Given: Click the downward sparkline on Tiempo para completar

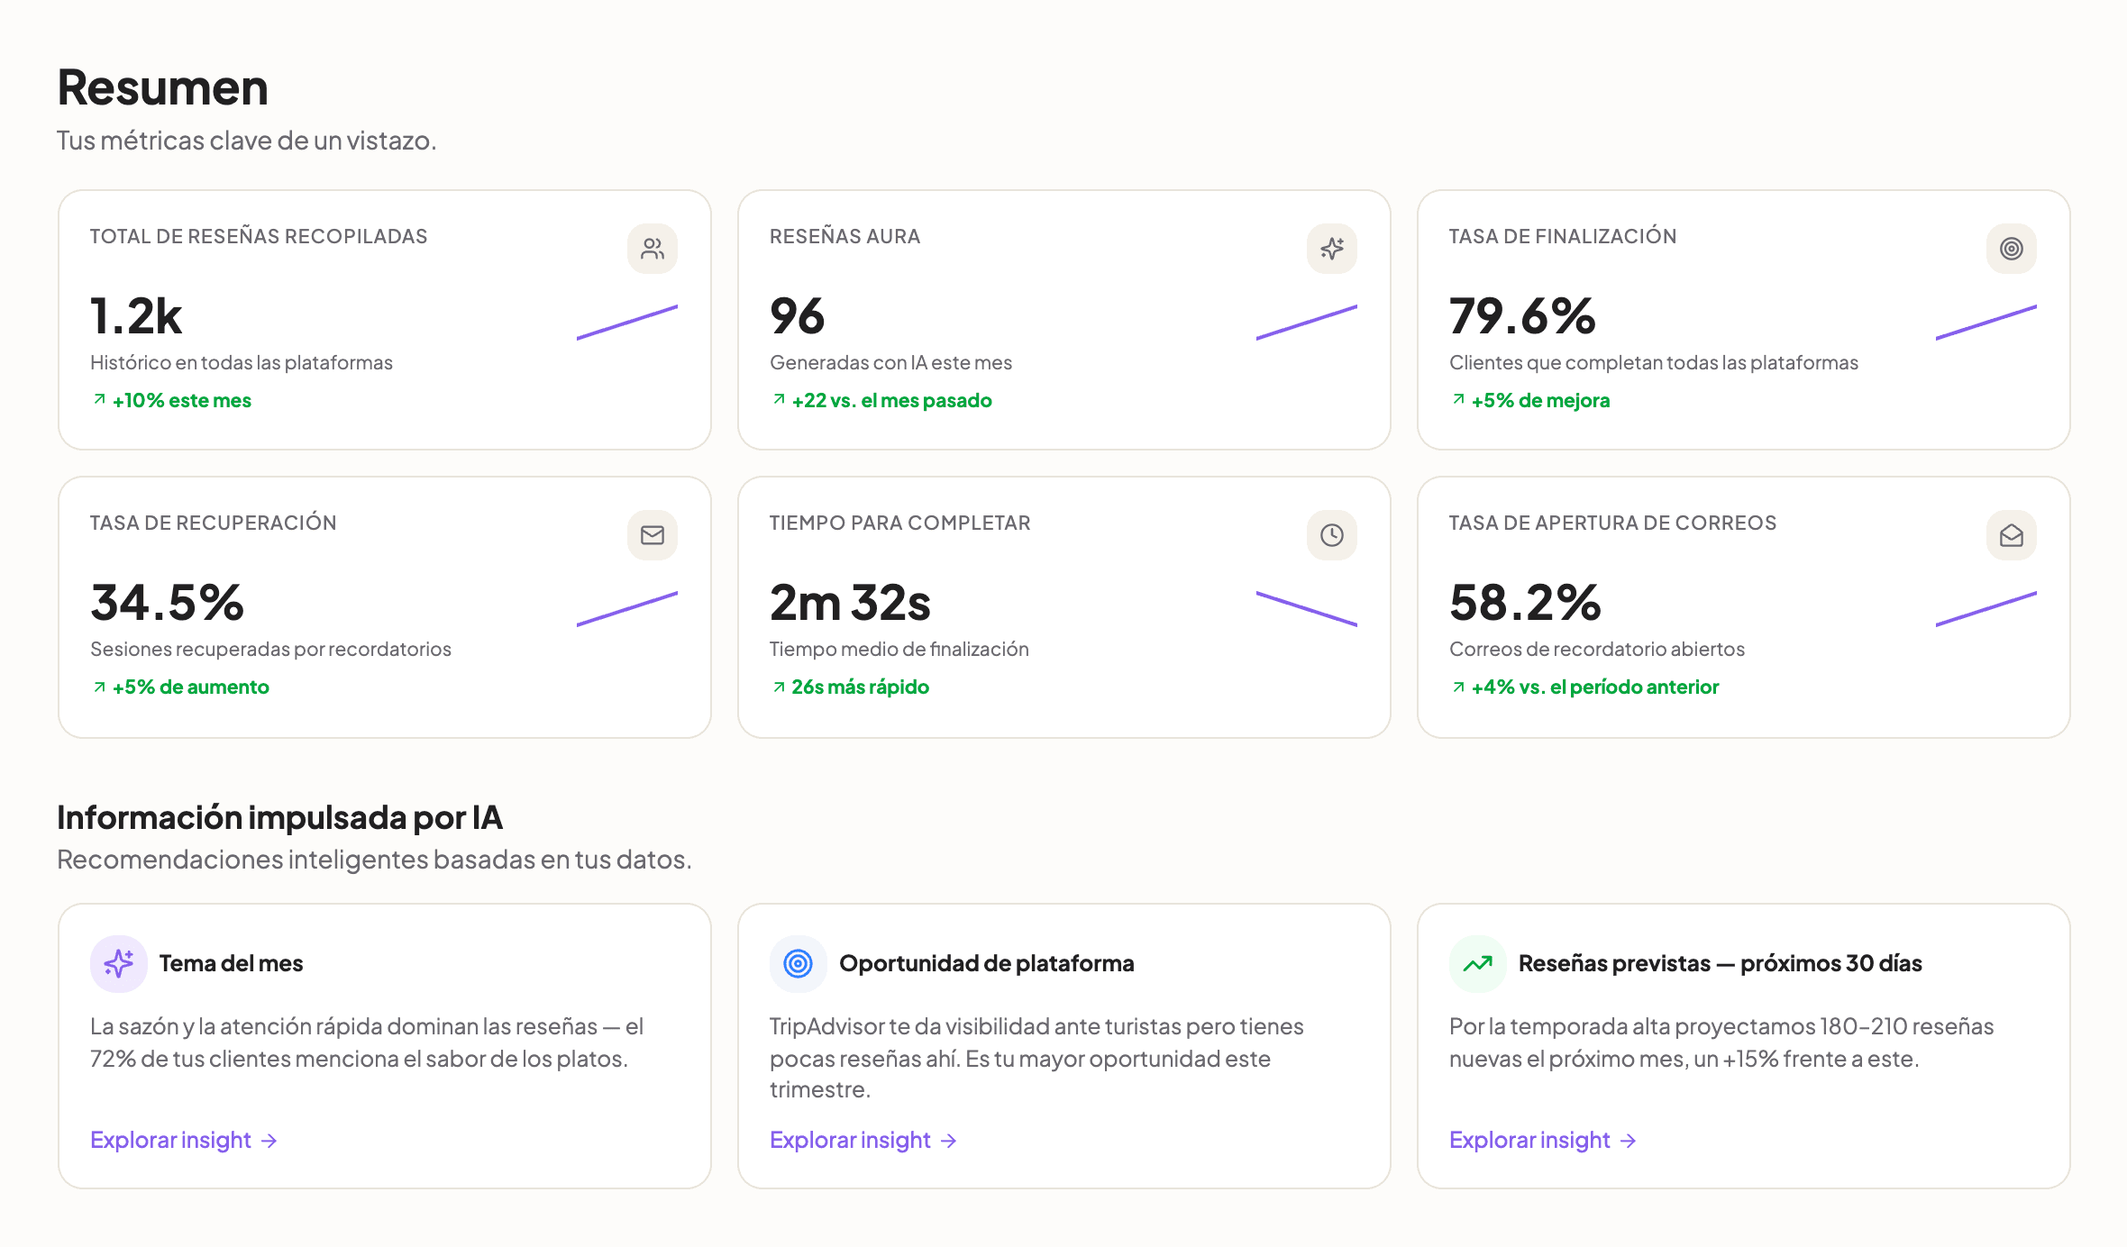Looking at the screenshot, I should tap(1307, 608).
